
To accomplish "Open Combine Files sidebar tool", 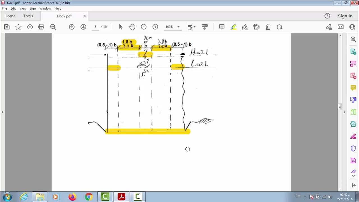I will pos(353,100).
